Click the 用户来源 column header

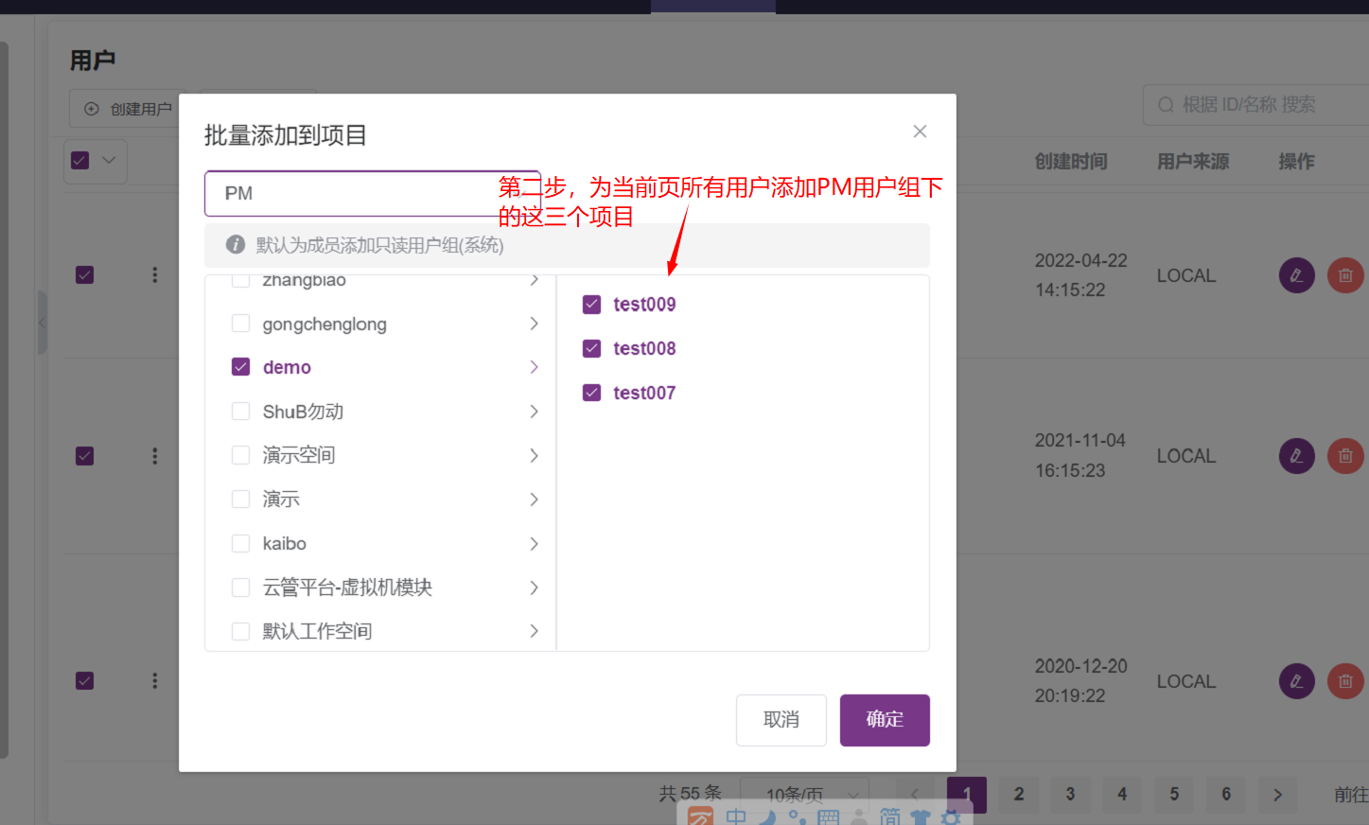1193,162
